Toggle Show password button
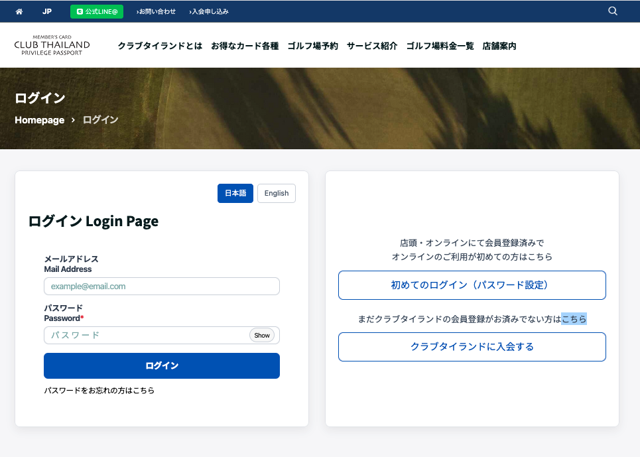 [x=261, y=336]
